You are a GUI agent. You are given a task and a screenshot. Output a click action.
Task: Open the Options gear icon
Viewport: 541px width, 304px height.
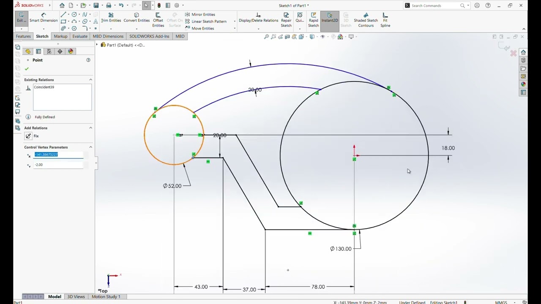pyautogui.click(x=177, y=5)
